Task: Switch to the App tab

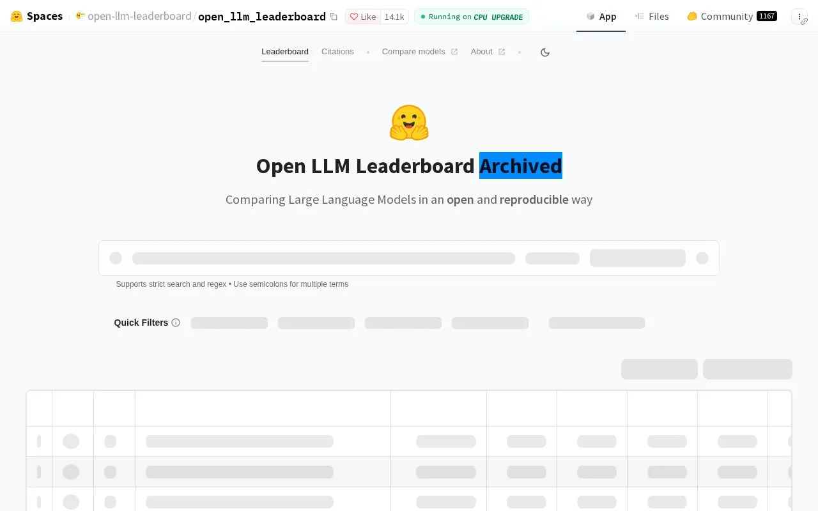Action: coord(601,17)
